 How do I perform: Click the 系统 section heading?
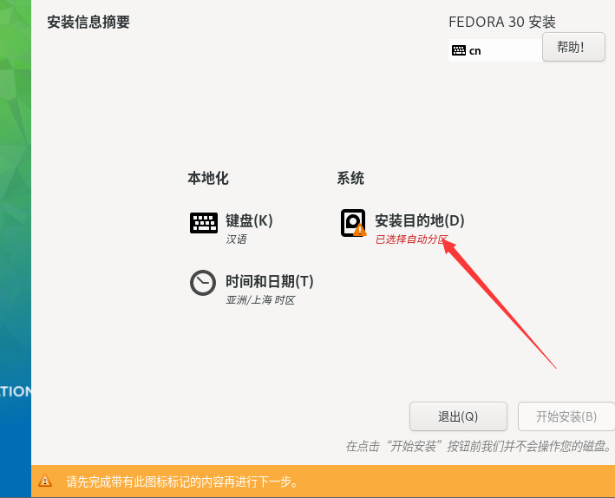pyautogui.click(x=350, y=178)
